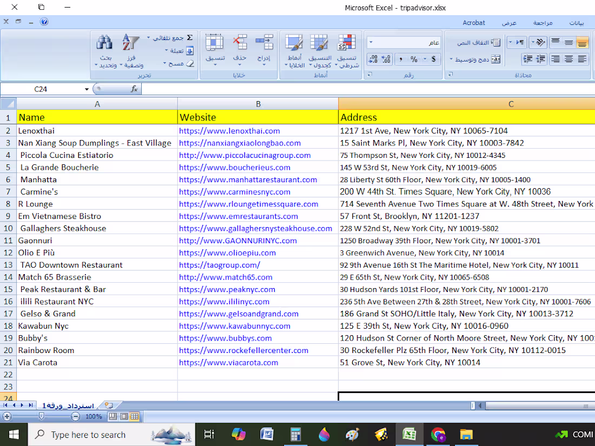This screenshot has width=595, height=446.
Task: Open Conditional Formatting menu
Action: (347, 51)
